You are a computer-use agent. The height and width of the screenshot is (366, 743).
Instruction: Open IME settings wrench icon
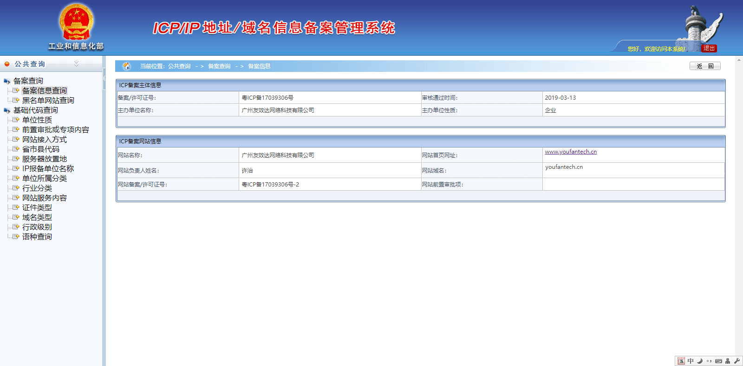[x=736, y=361]
